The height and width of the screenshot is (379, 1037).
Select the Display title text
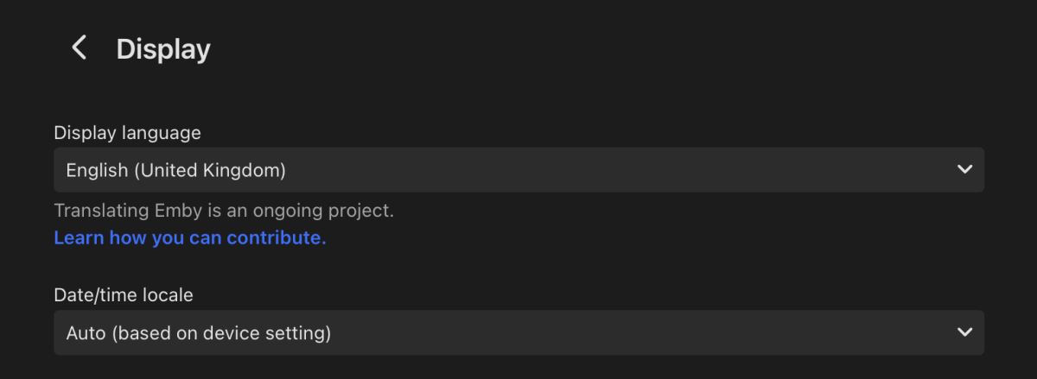point(163,49)
